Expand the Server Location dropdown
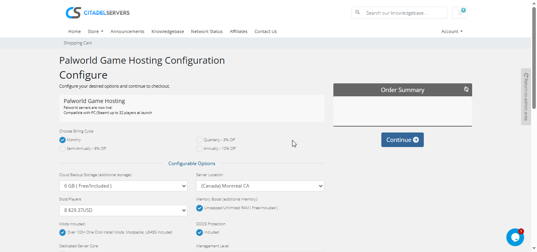Screen dimensions: 537x252 [260, 186]
